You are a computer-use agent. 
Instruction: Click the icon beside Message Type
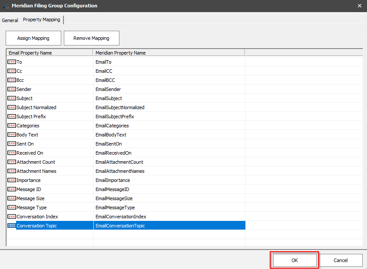(x=11, y=207)
